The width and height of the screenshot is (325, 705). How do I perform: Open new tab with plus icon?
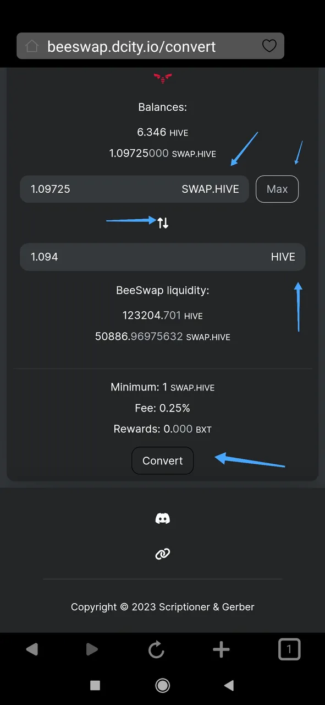tap(221, 649)
